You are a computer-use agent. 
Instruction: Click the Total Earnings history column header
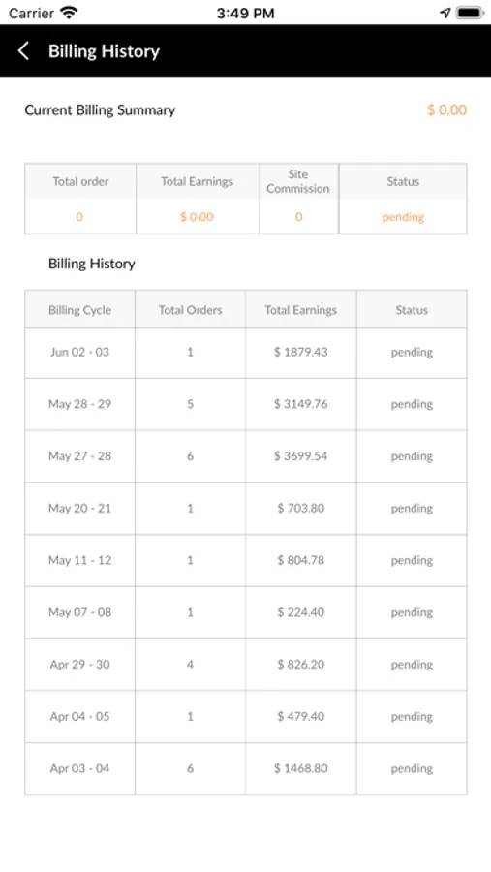[301, 310]
